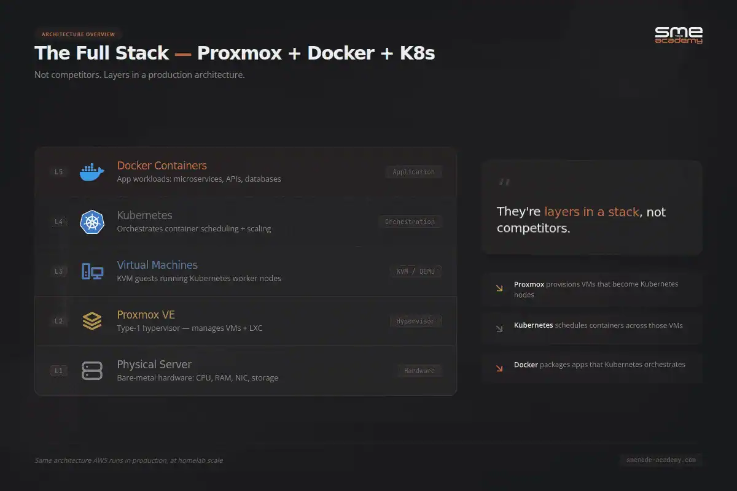The height and width of the screenshot is (491, 737).
Task: Click the L2 layer badge
Action: pyautogui.click(x=59, y=321)
